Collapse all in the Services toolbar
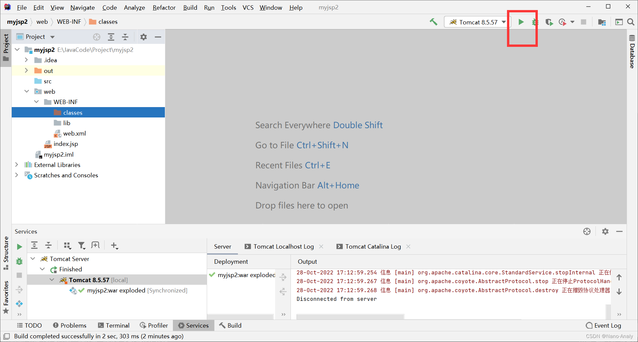638x342 pixels. pos(49,245)
